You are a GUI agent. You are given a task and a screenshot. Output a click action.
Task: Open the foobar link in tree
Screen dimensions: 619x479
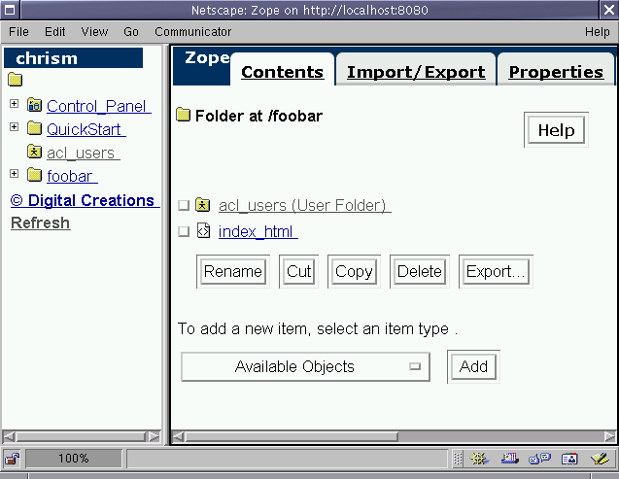(72, 176)
